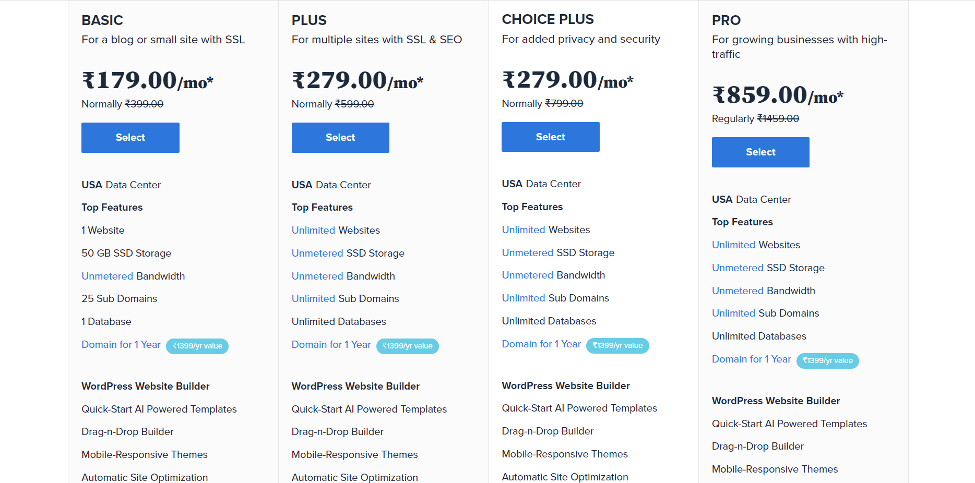The image size is (975, 483).
Task: Click Unlimited Websites link in PRO plan
Action: [x=733, y=245]
